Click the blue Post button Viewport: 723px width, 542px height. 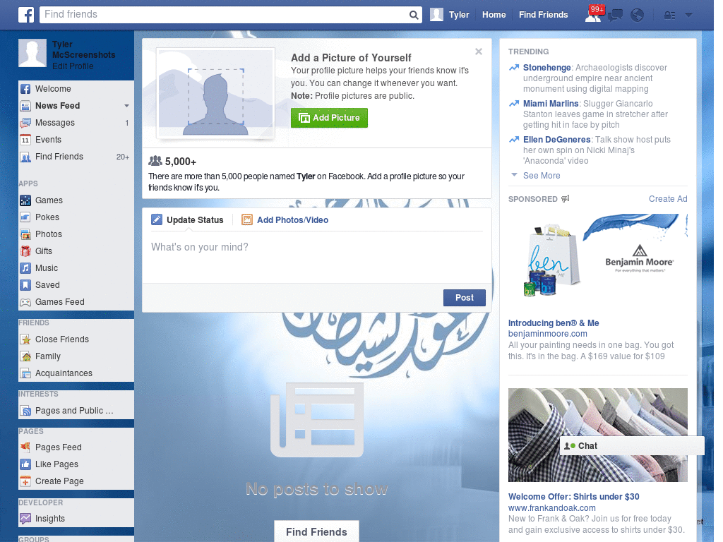point(465,298)
